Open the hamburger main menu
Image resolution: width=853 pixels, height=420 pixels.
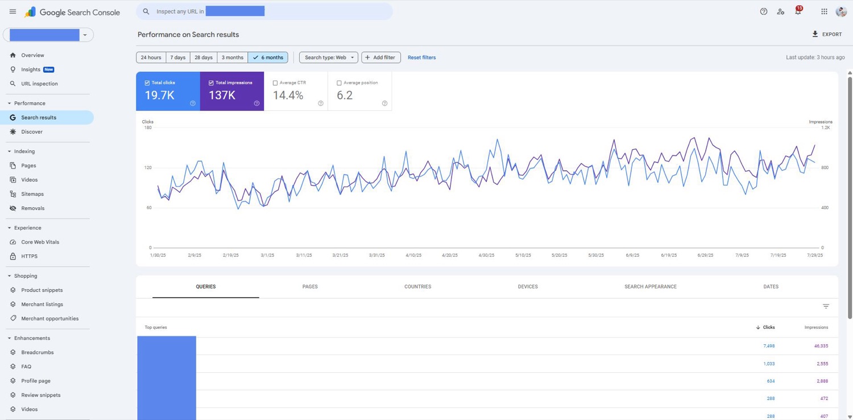(x=13, y=11)
